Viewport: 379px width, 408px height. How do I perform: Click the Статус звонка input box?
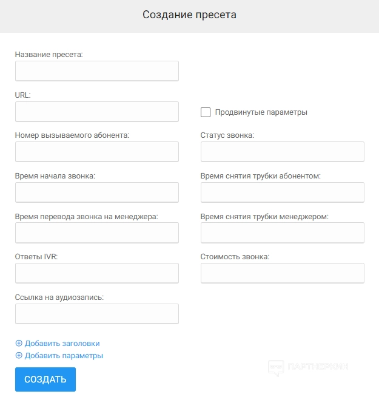(x=282, y=152)
